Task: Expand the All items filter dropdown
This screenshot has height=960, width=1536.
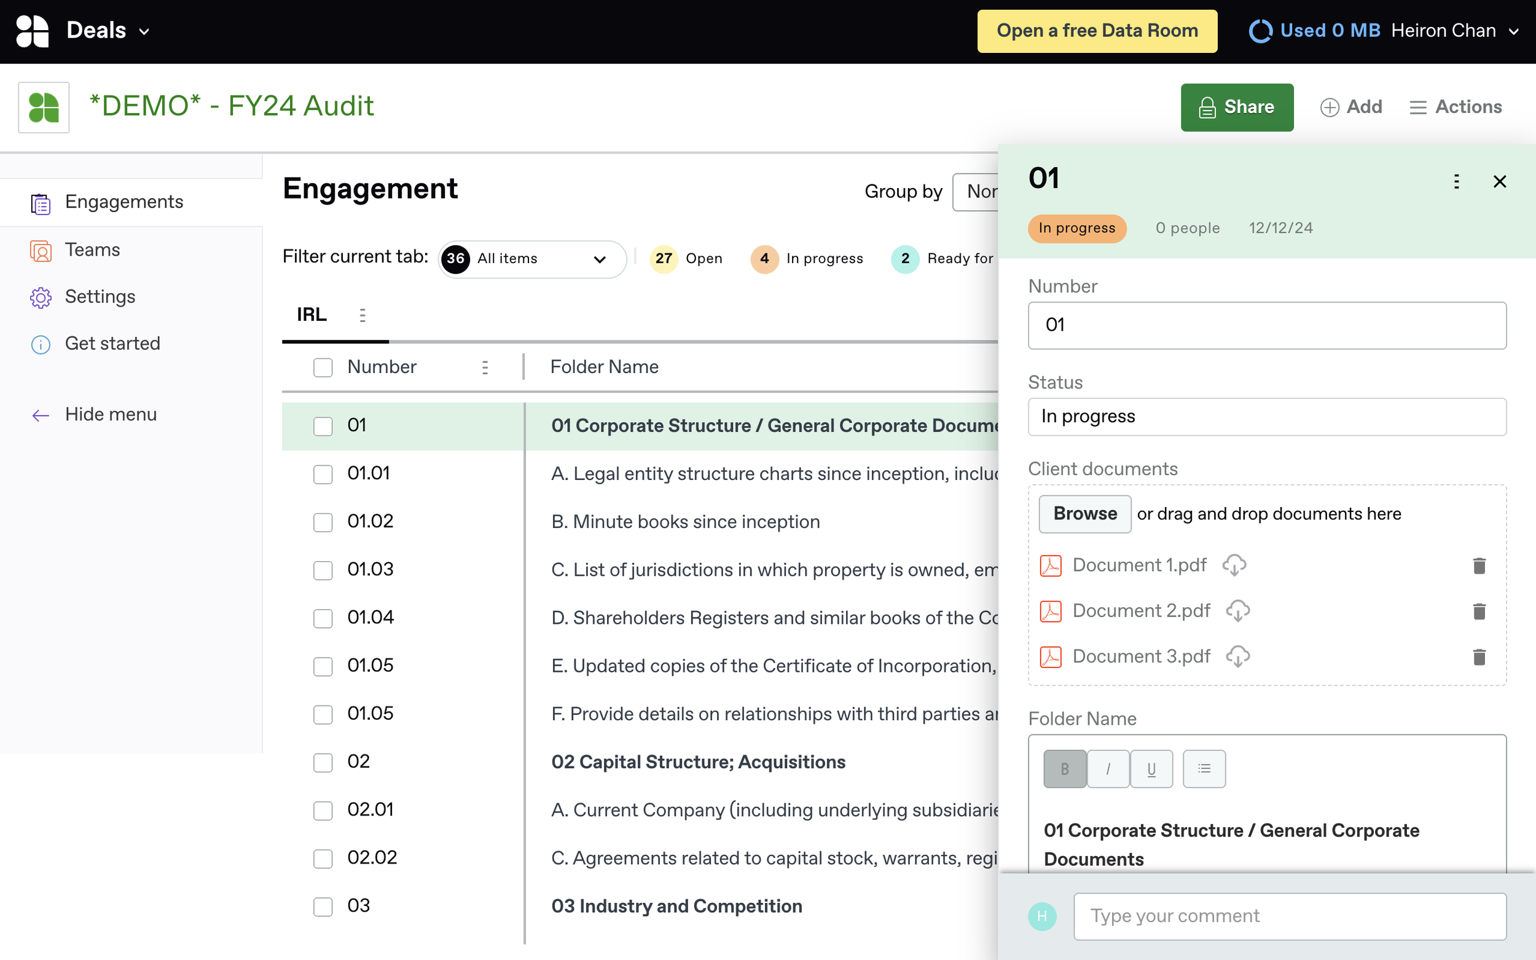Action: 532,259
